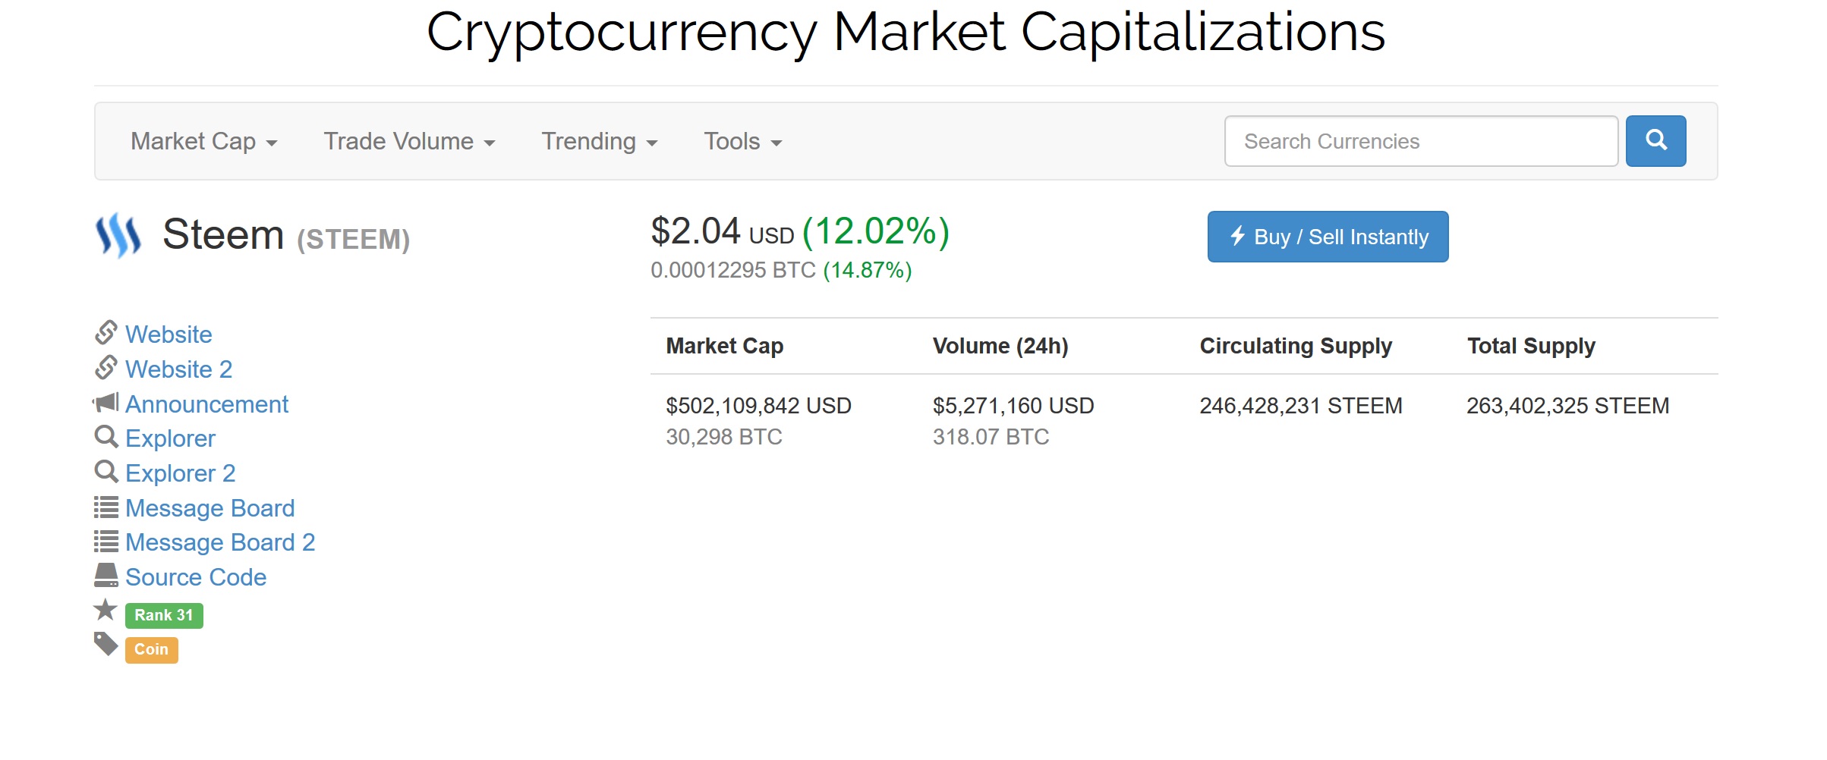Click the list icon beside Message Board
Screen dimensions: 1827x760
point(106,507)
